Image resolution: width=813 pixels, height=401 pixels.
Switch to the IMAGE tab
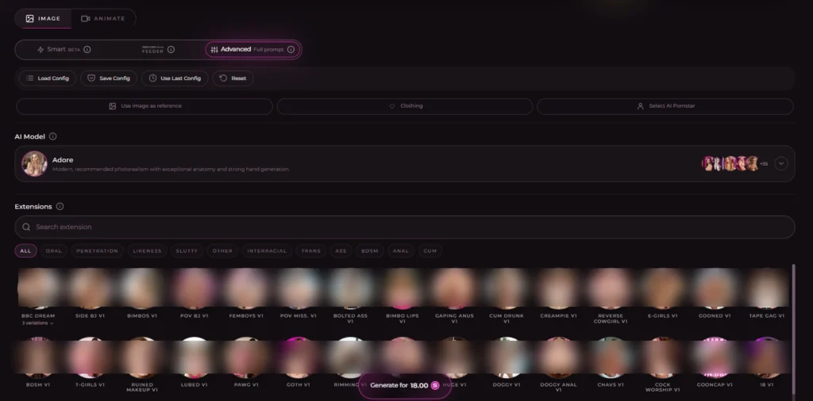pos(43,19)
